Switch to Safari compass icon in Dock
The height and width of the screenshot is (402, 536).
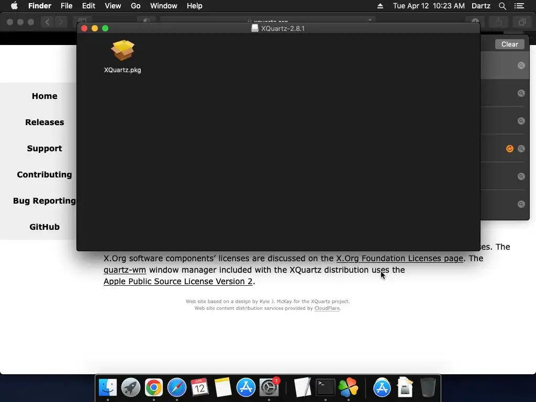(x=177, y=387)
